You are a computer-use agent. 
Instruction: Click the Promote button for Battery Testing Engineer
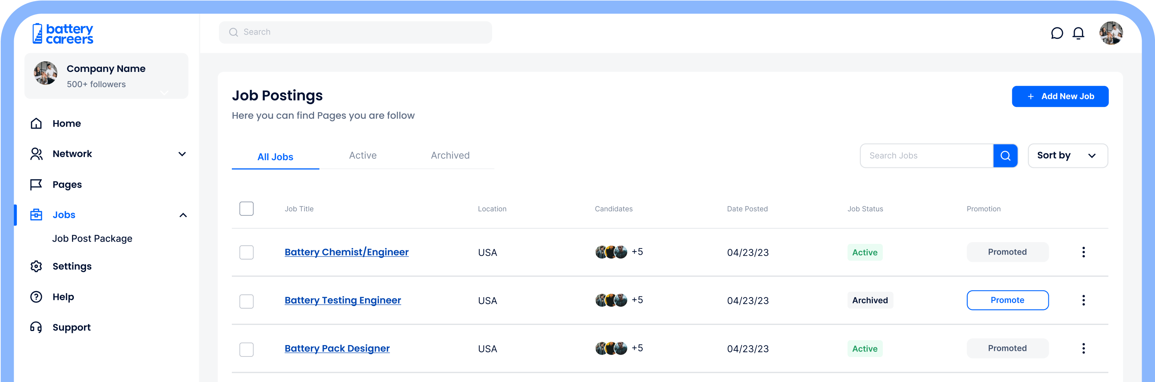pos(1007,300)
